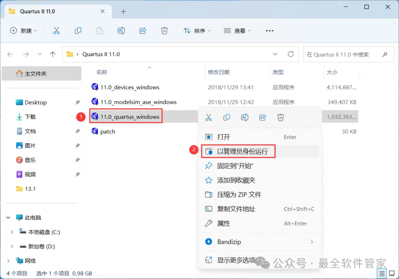Choose 添加到收藏夹 in context menu

260,180
